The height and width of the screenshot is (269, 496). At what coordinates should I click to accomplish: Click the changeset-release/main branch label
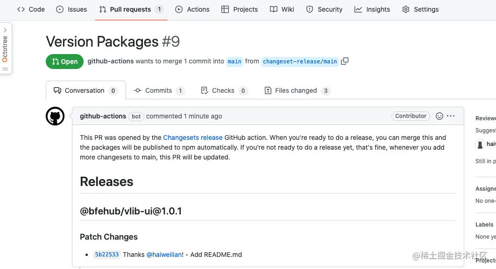tap(300, 61)
